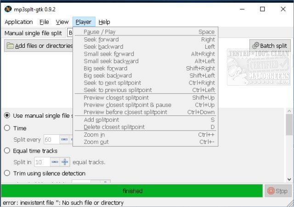Select Equal time tracks radio button
The width and height of the screenshot is (294, 207).
(7, 150)
